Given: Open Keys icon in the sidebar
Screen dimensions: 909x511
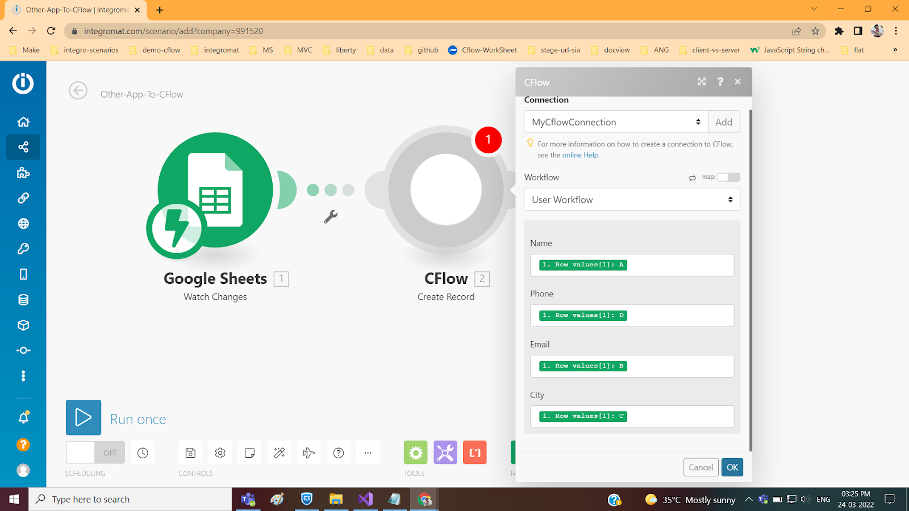Looking at the screenshot, I should [23, 249].
